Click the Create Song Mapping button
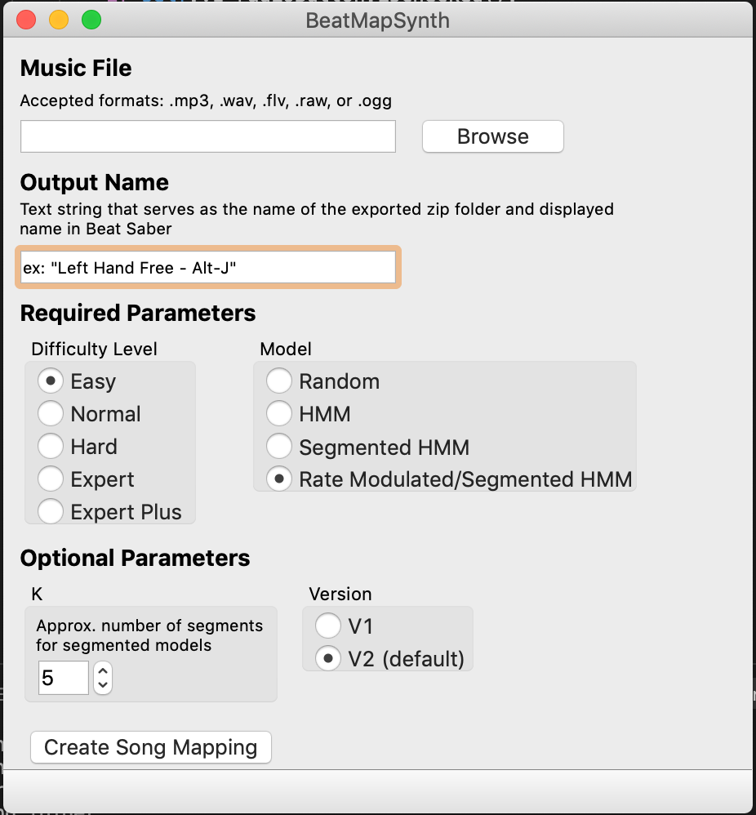The height and width of the screenshot is (815, 756). coord(150,747)
